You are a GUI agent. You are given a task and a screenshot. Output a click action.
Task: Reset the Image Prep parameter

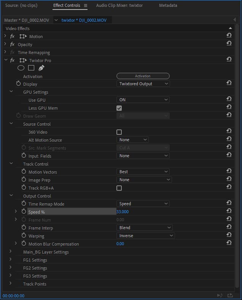[x=229, y=179]
